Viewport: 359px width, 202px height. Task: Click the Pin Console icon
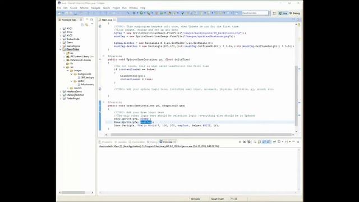[274, 142]
